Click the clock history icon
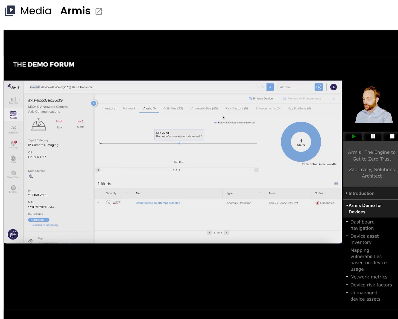Viewport: 398px width, 319px height. (319, 87)
